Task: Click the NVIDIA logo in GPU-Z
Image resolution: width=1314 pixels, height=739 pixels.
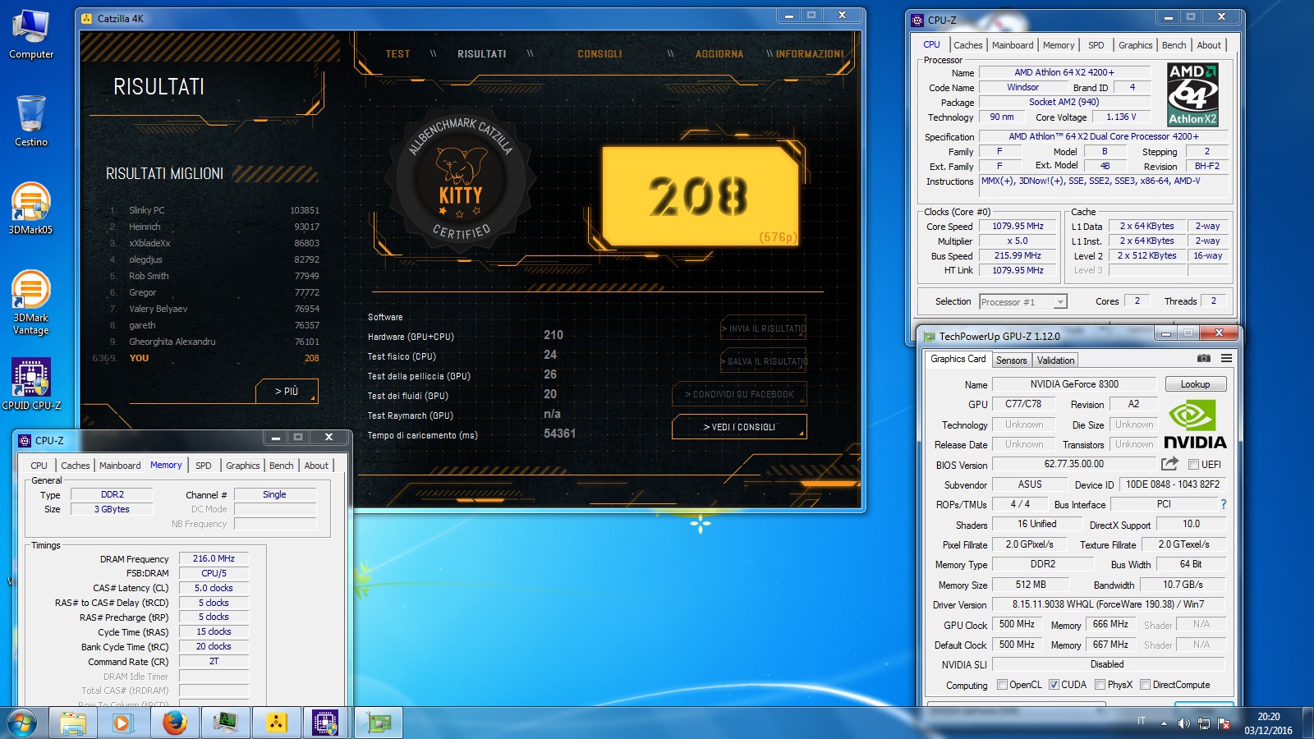Action: 1196,425
